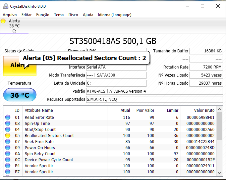Click the Limiar column header
The image size is (226, 180).
pos(168,110)
